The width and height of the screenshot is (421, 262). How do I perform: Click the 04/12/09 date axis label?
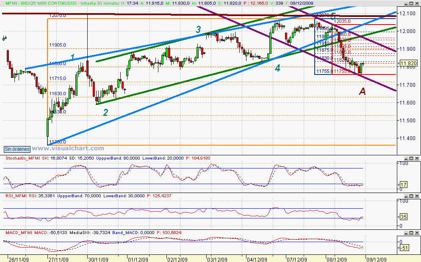click(x=257, y=259)
